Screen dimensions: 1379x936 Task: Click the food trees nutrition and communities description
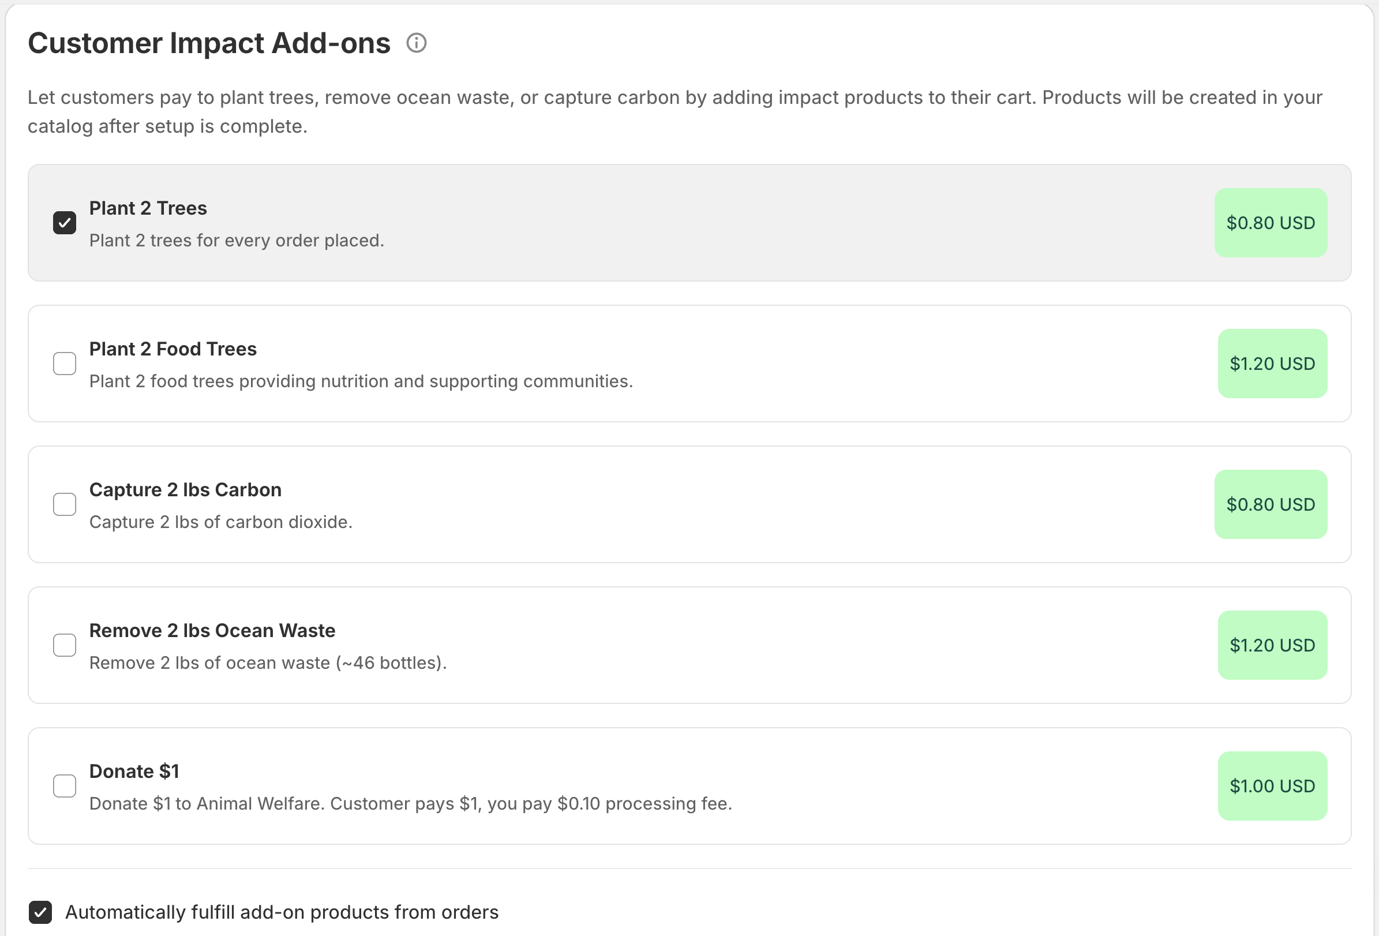click(x=361, y=381)
